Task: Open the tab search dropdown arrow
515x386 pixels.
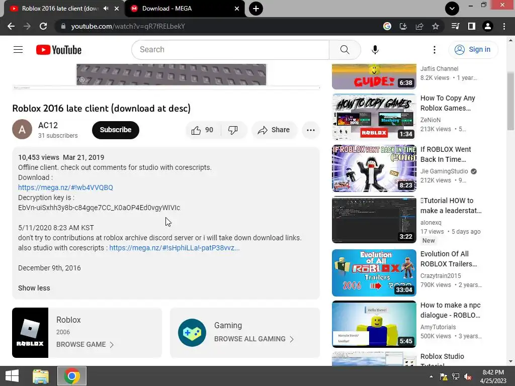Action: click(452, 9)
